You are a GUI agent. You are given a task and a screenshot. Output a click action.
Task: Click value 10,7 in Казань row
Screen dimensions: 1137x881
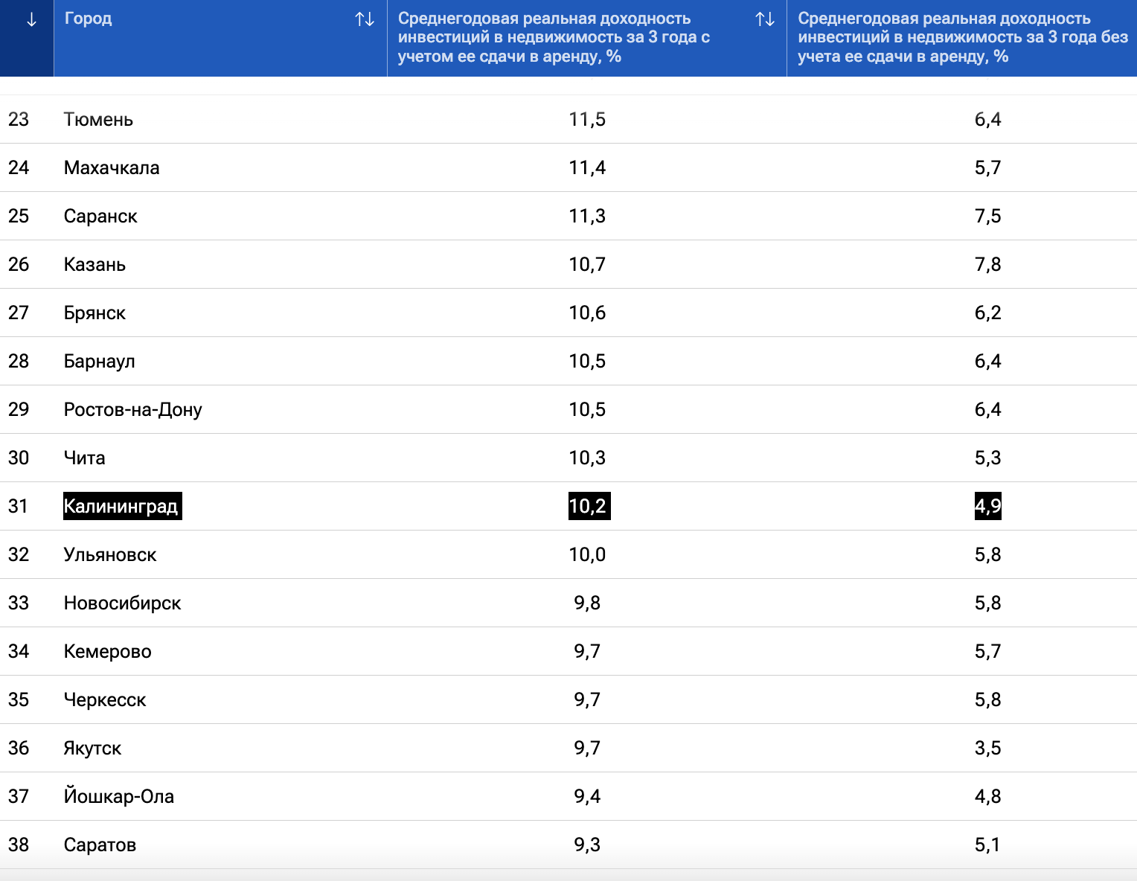587,265
